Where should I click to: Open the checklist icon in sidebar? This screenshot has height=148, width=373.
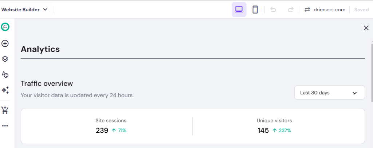(x=5, y=27)
